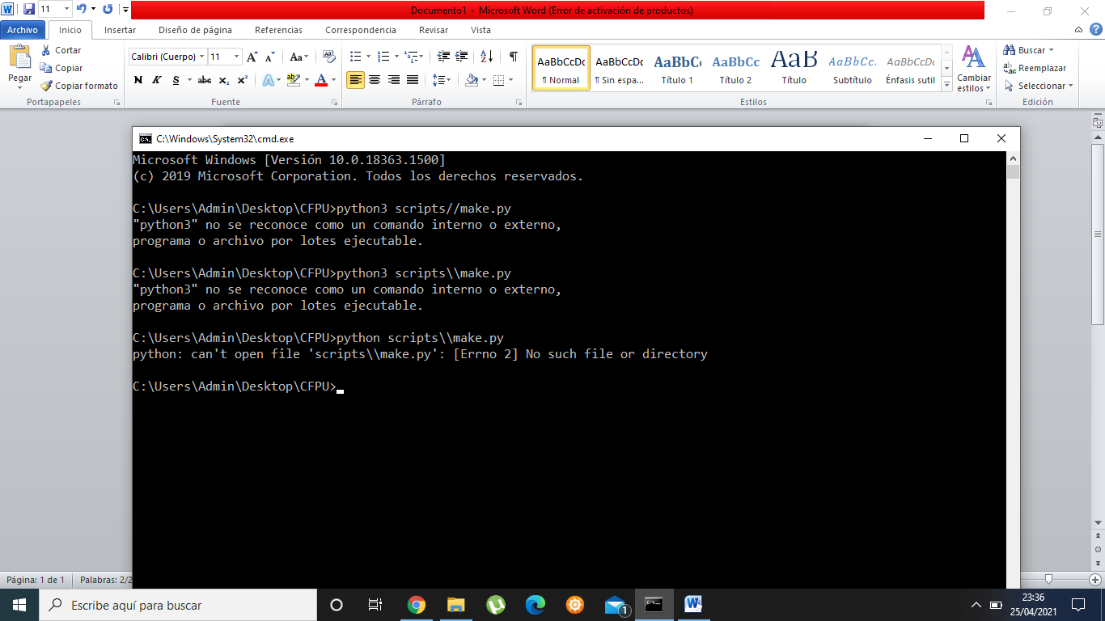Click the clear formatting eraser icon
The image size is (1105, 621).
pyautogui.click(x=328, y=57)
